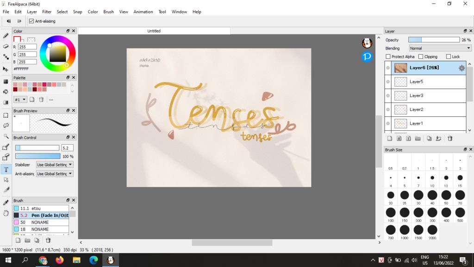The height and width of the screenshot is (267, 474).
Task: Enable Clipping checkbox
Action: click(x=421, y=57)
